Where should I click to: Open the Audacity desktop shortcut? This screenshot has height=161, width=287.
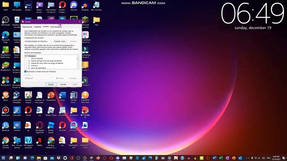(85, 6)
